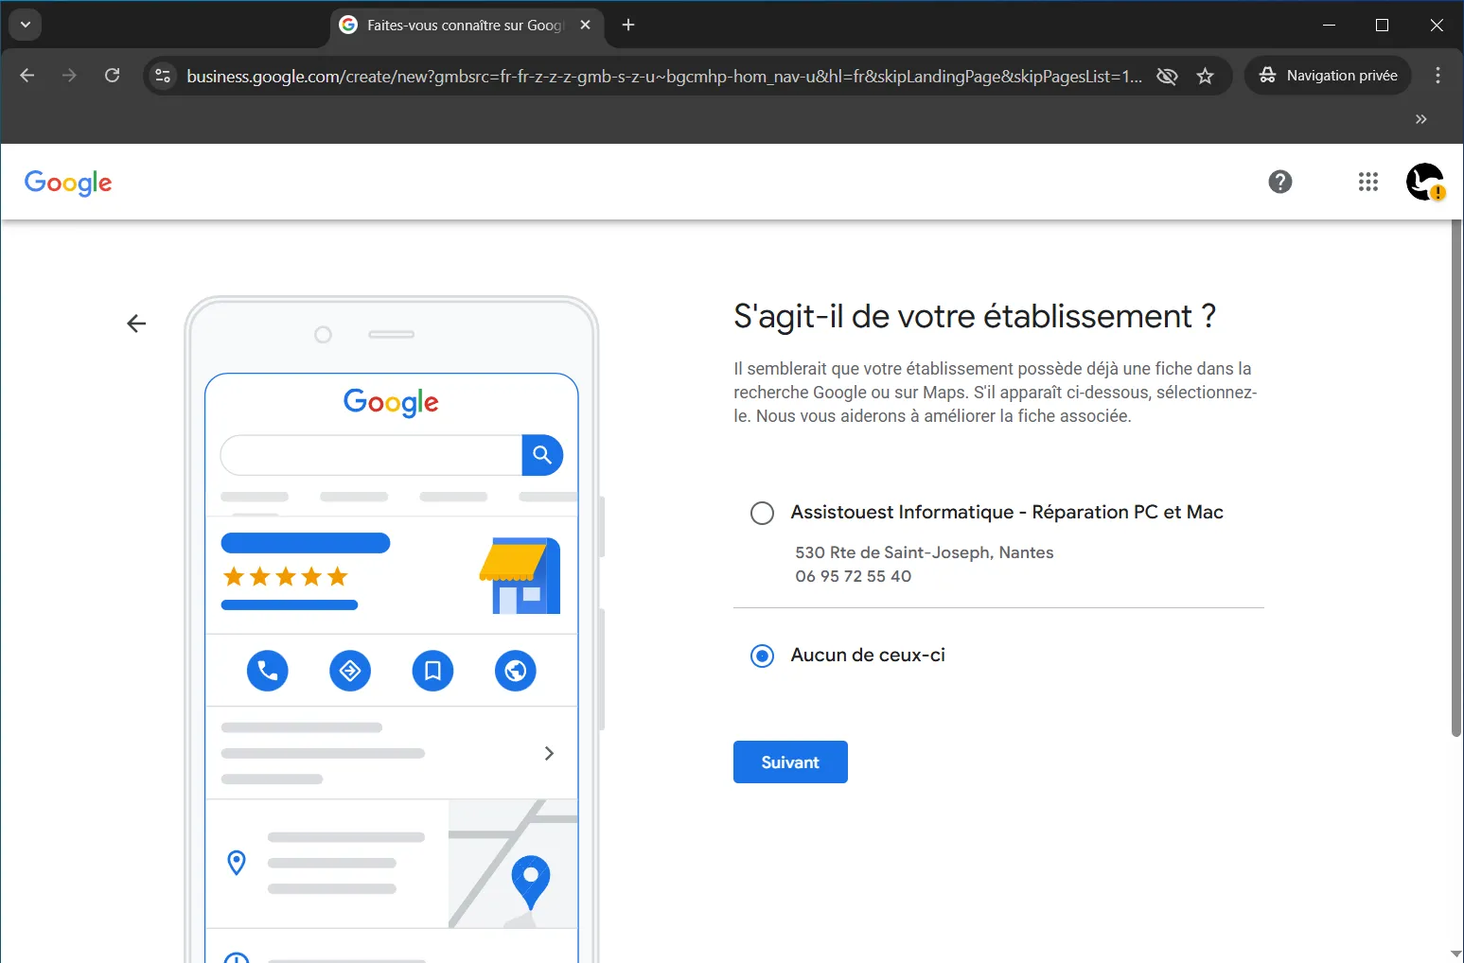The height and width of the screenshot is (963, 1464).
Task: View site information icon in address bar
Action: click(163, 76)
